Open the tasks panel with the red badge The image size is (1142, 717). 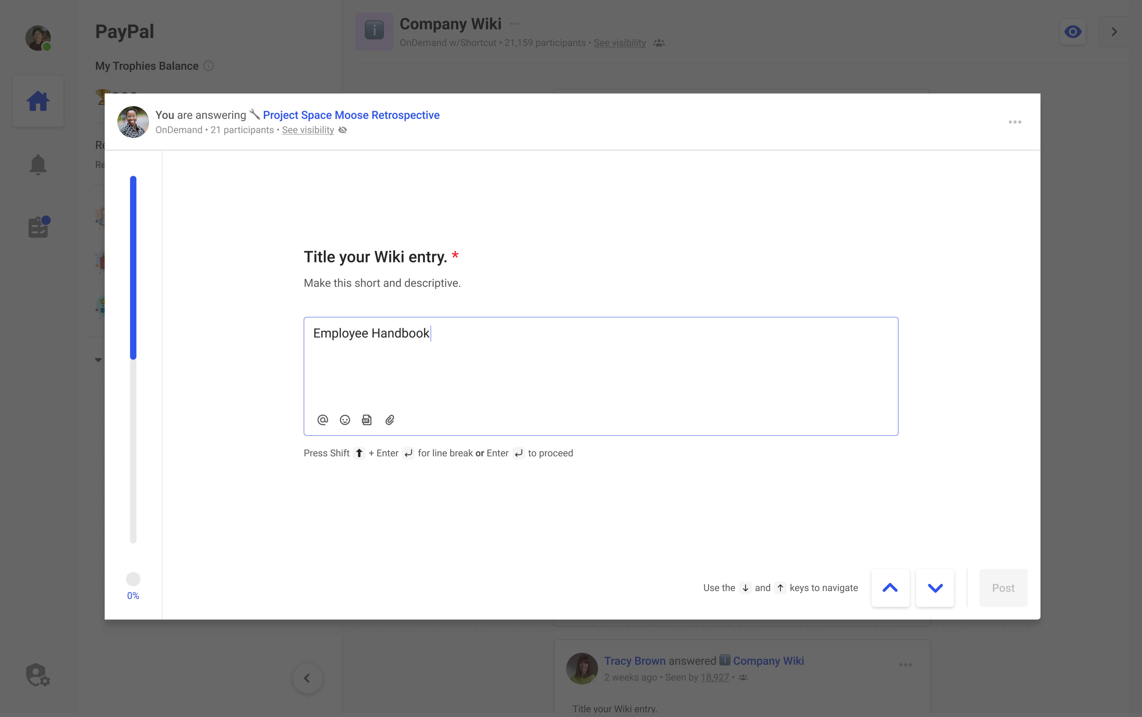point(38,227)
